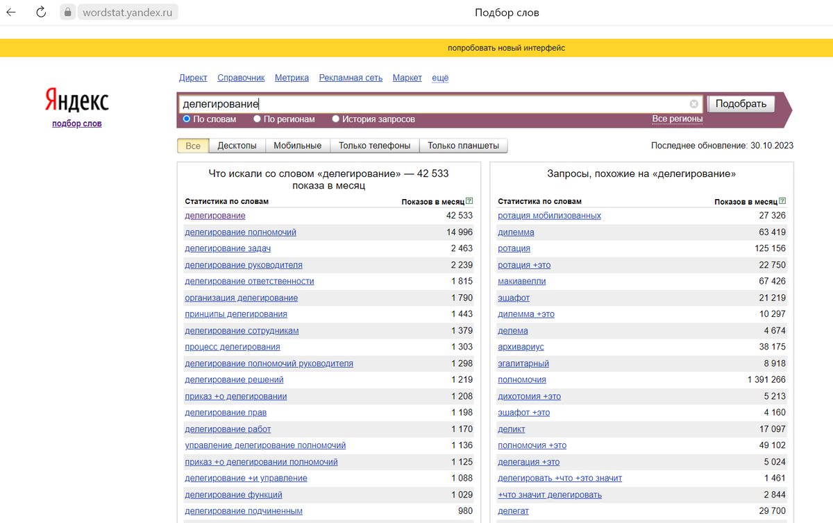Switch to the Мобильные tab
Image resolution: width=833 pixels, height=523 pixels.
[x=297, y=146]
